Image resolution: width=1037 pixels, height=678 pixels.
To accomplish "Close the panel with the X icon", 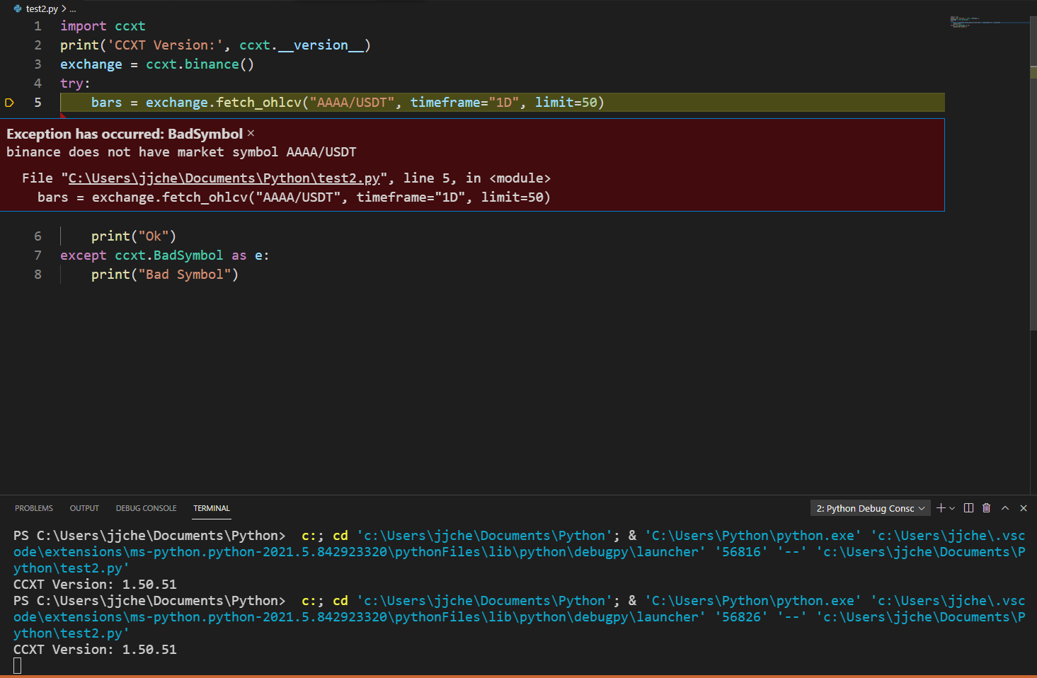I will tap(1023, 507).
